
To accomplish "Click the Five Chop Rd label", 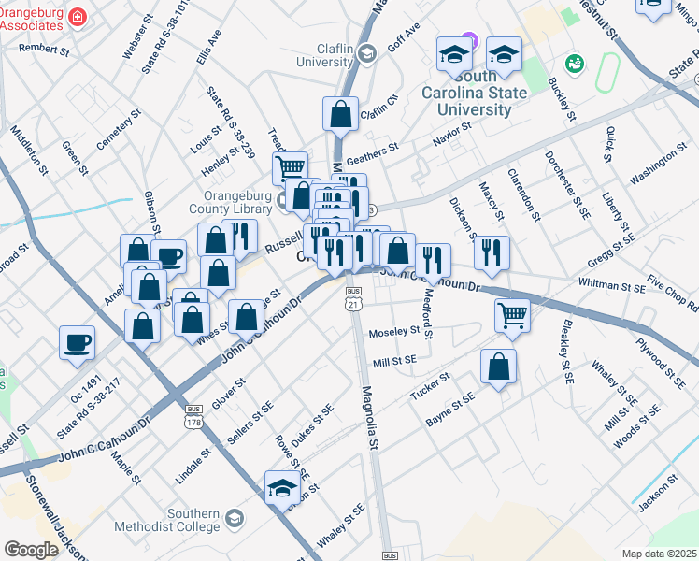I will [x=673, y=294].
